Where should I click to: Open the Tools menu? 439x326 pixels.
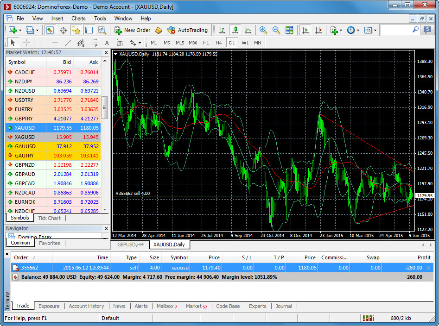[x=100, y=19]
